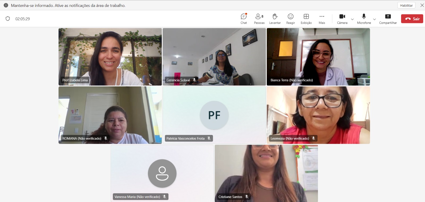Click Patrícia Vasconcelos Frota name label

click(x=185, y=138)
